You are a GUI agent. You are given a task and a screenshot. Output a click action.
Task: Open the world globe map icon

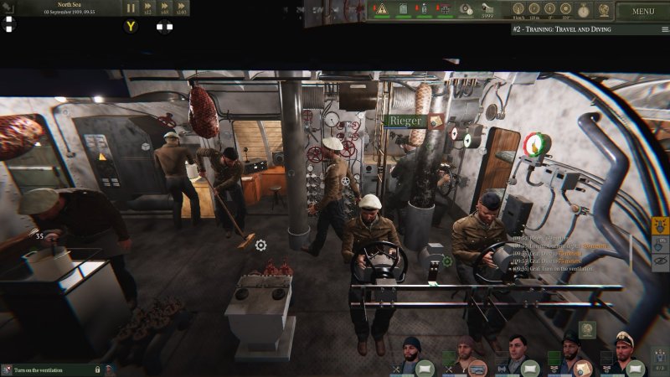click(603, 10)
